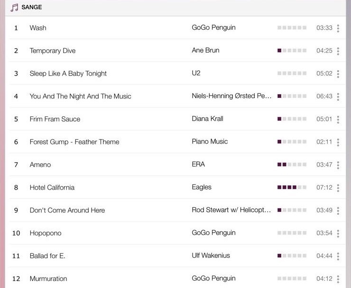Viewport: 351px width, 288px height.
Task: Click artist Ulf Wakenius
Action: 211,255
